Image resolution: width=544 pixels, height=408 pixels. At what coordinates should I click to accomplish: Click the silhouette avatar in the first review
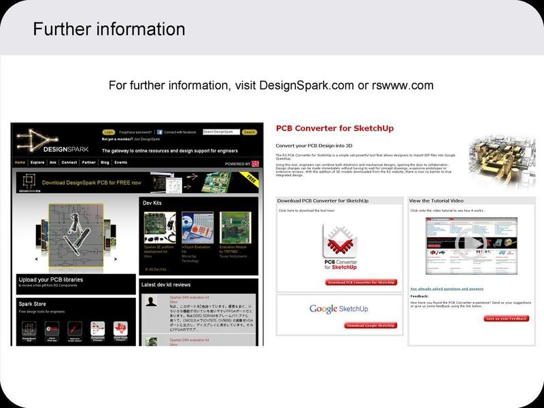pyautogui.click(x=151, y=301)
